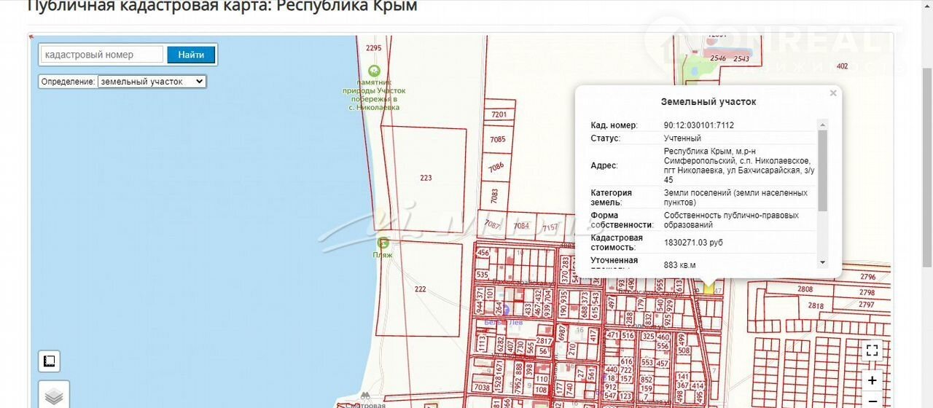Image resolution: width=933 pixels, height=408 pixels.
Task: Select land parcel 222 on the map
Action: point(420,289)
